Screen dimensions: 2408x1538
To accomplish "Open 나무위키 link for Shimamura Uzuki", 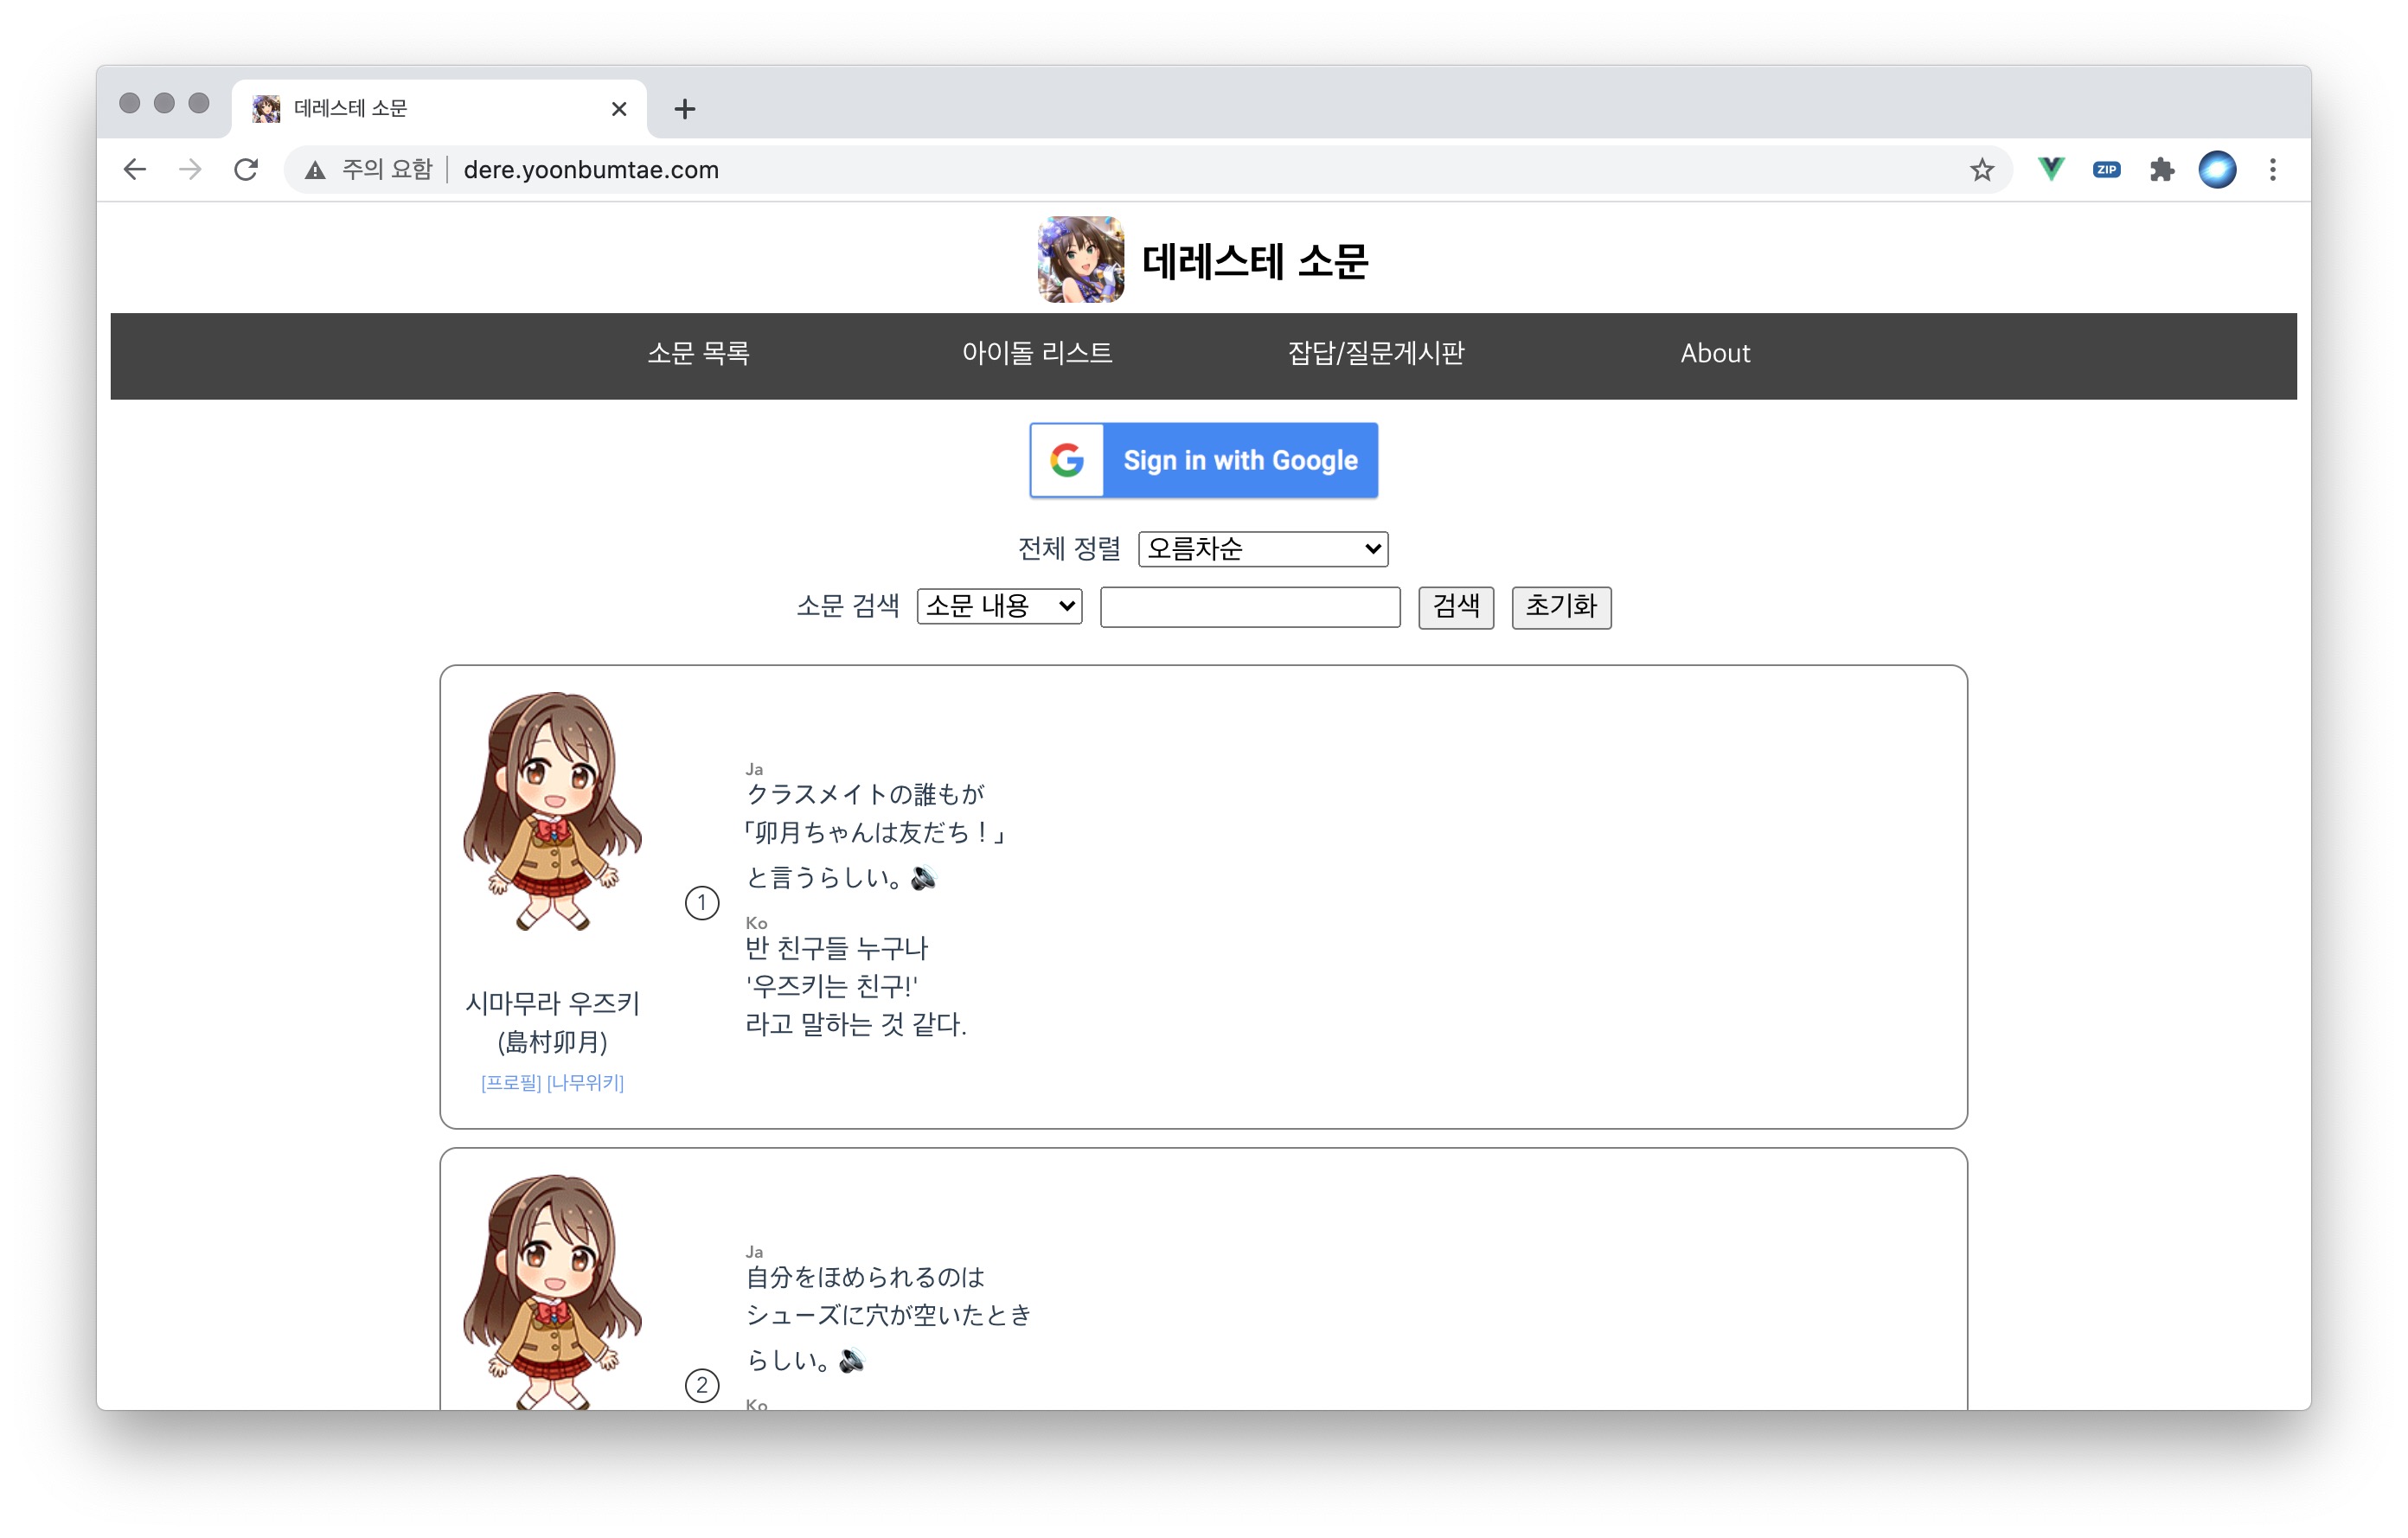I will [x=585, y=1083].
